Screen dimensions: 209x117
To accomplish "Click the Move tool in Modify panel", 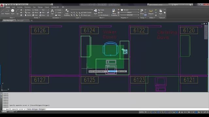I will [28, 10].
